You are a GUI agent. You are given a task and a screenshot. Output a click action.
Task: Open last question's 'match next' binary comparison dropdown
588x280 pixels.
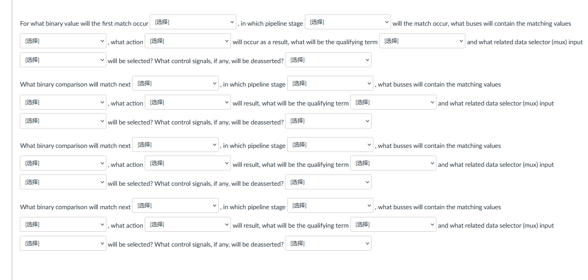pos(175,206)
